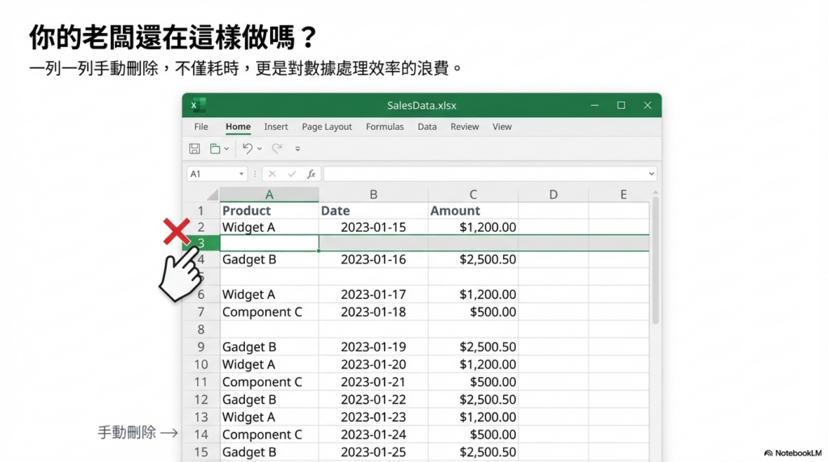Viewport: 828px width, 462px height.
Task: Click the formula bar cancel X icon
Action: tap(272, 174)
